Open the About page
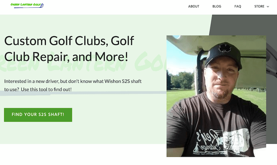 tap(194, 6)
